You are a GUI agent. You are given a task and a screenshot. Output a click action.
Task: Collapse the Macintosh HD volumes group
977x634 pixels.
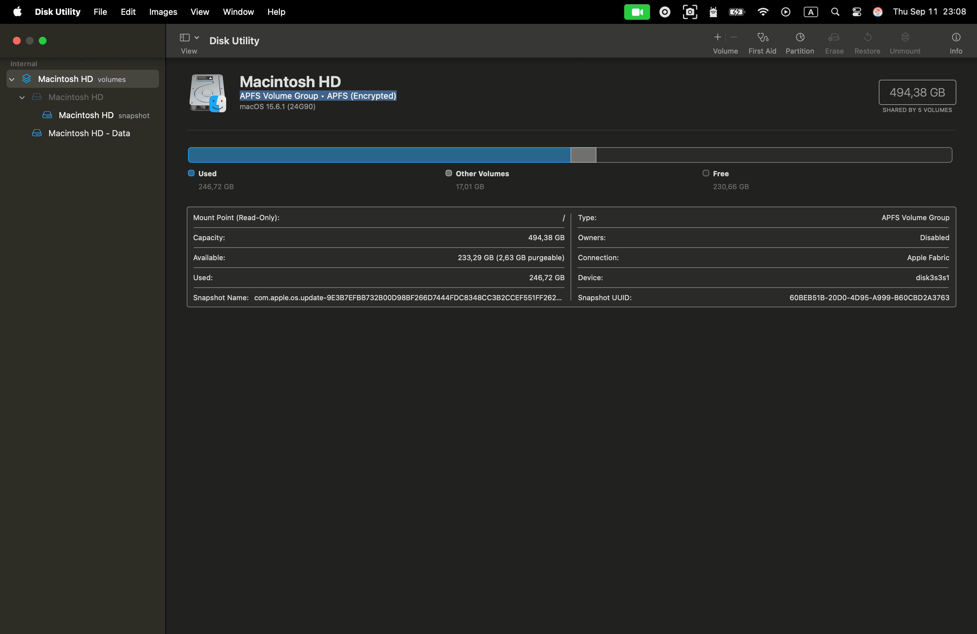(x=12, y=79)
